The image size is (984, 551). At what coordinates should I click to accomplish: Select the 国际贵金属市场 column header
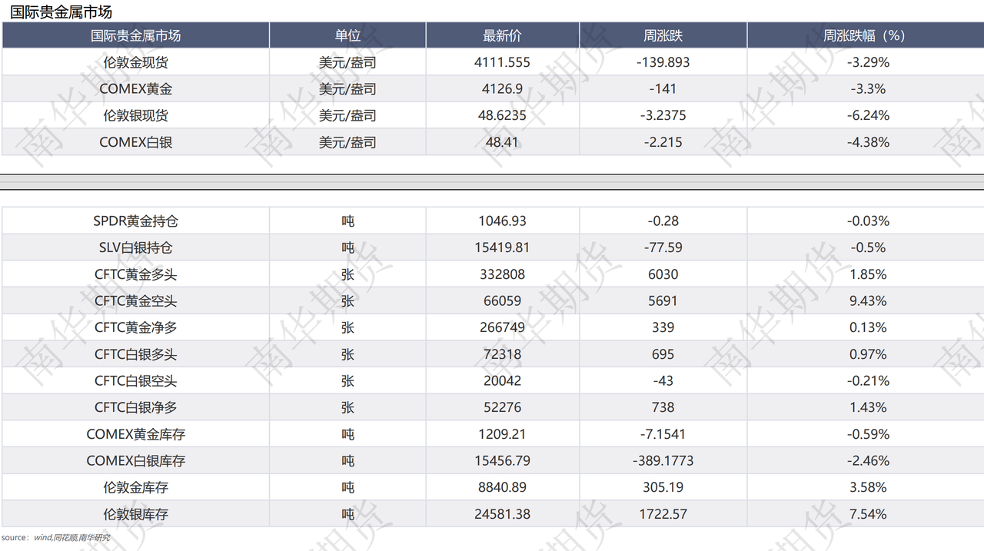coord(135,35)
